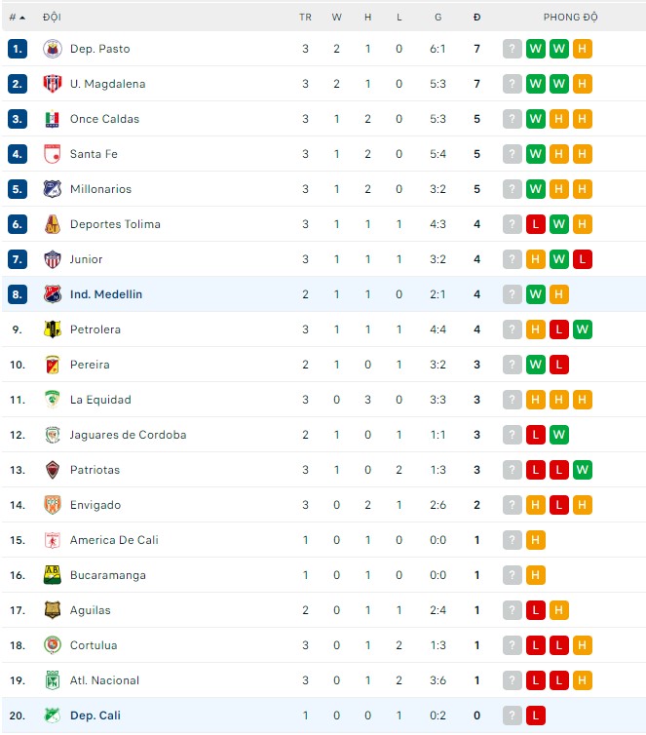The image size is (646, 735).
Task: Click the Petrolera yellow-black team logo
Action: point(53,329)
